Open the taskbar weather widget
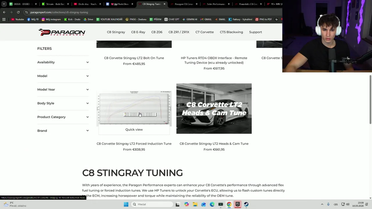This screenshot has height=209, width=372. click(x=15, y=204)
